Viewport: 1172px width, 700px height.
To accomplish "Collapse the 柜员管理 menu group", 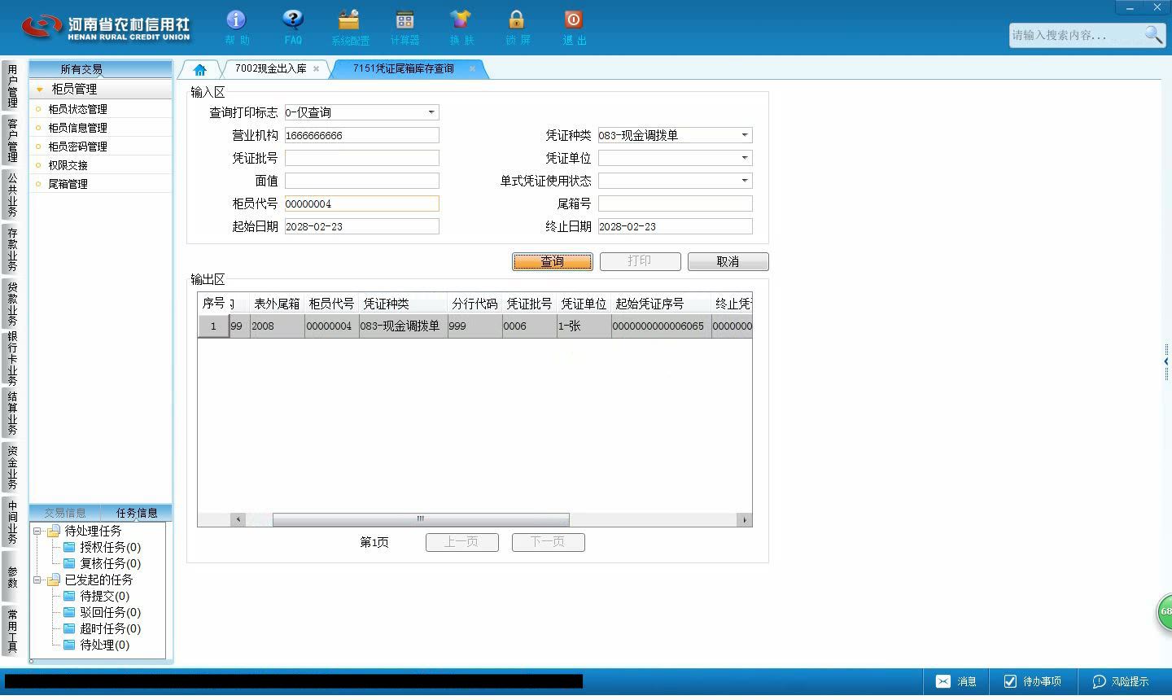I will pyautogui.click(x=39, y=90).
